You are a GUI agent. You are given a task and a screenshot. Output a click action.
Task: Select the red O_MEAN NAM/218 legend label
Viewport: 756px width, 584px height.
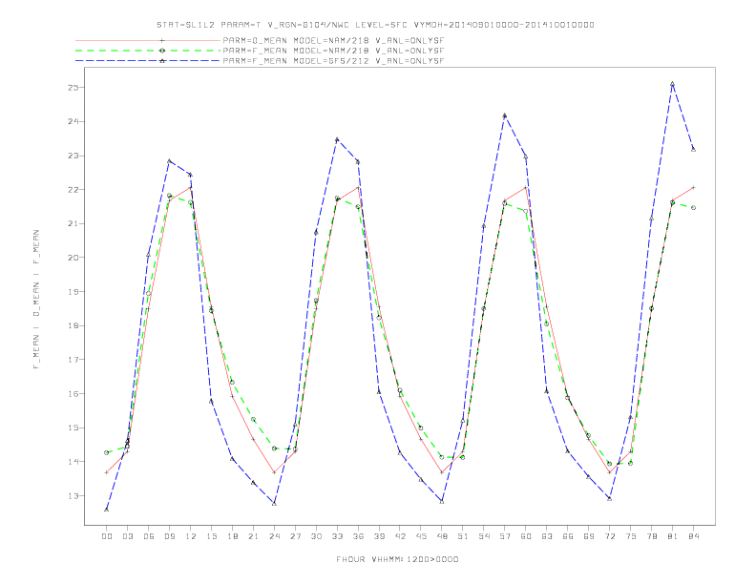pos(333,40)
